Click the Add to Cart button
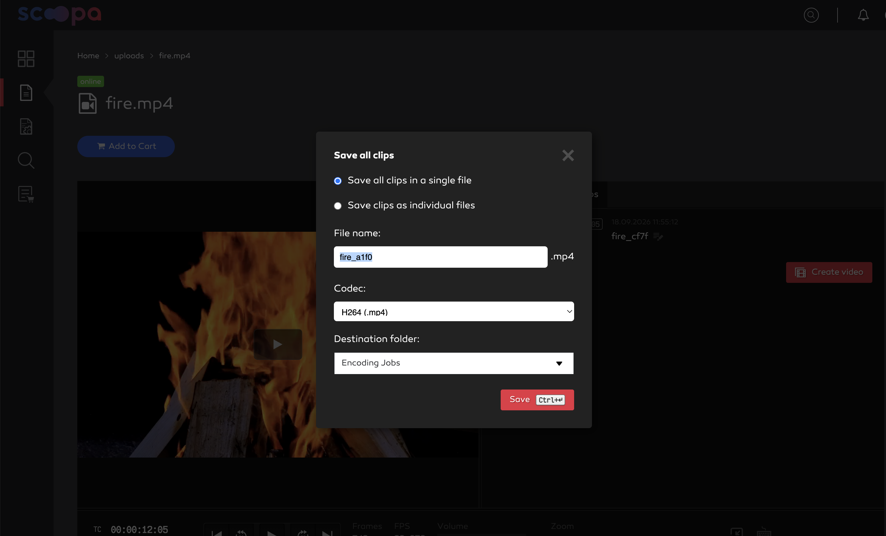Image resolution: width=886 pixels, height=536 pixels. pyautogui.click(x=126, y=146)
